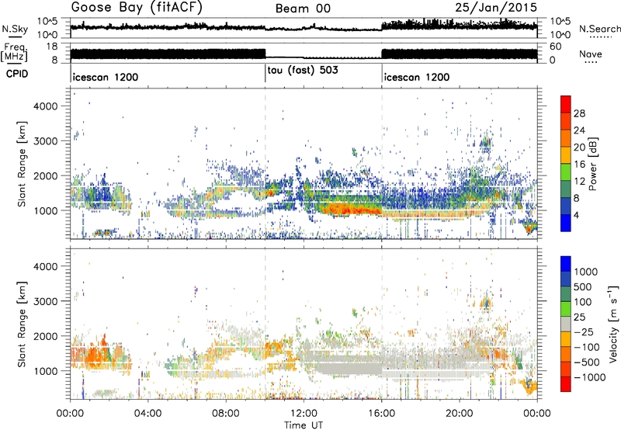The width and height of the screenshot is (621, 430).
Task: Click the '18' frequency axis tick
Action: click(x=52, y=47)
